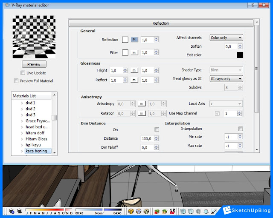Viewport: 273px width, 218px height.
Task: Click the yellow cube toolbar icon
Action: 131,211
